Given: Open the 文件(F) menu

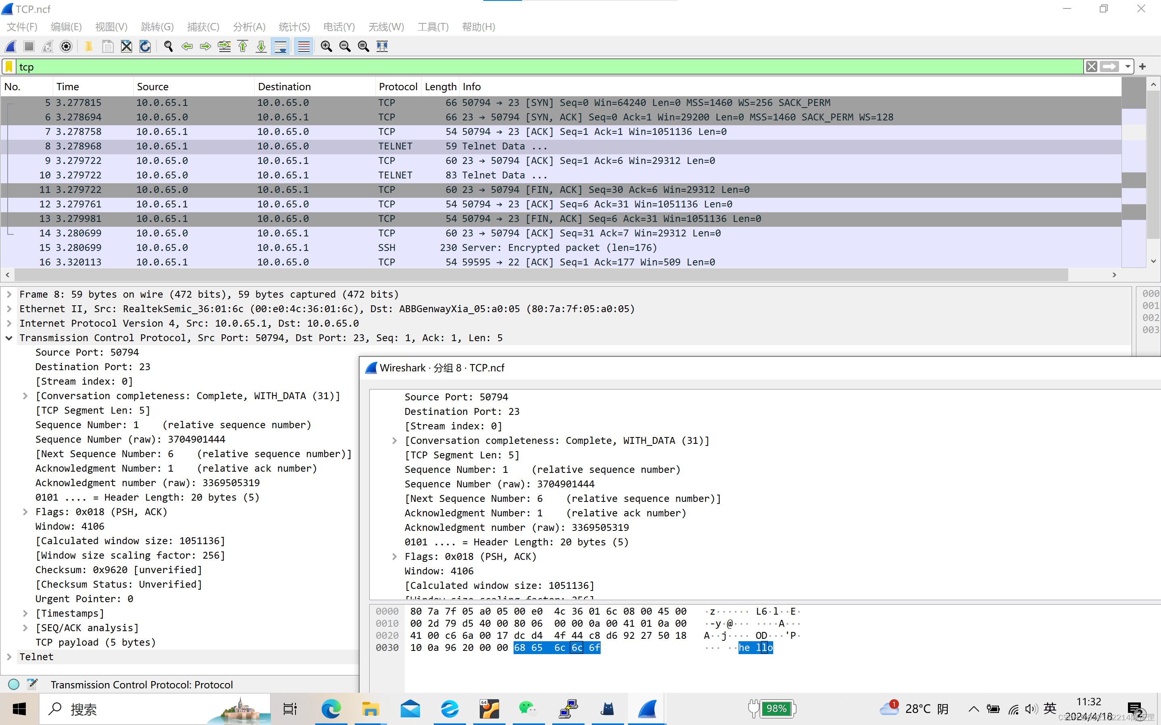Looking at the screenshot, I should click(x=22, y=27).
